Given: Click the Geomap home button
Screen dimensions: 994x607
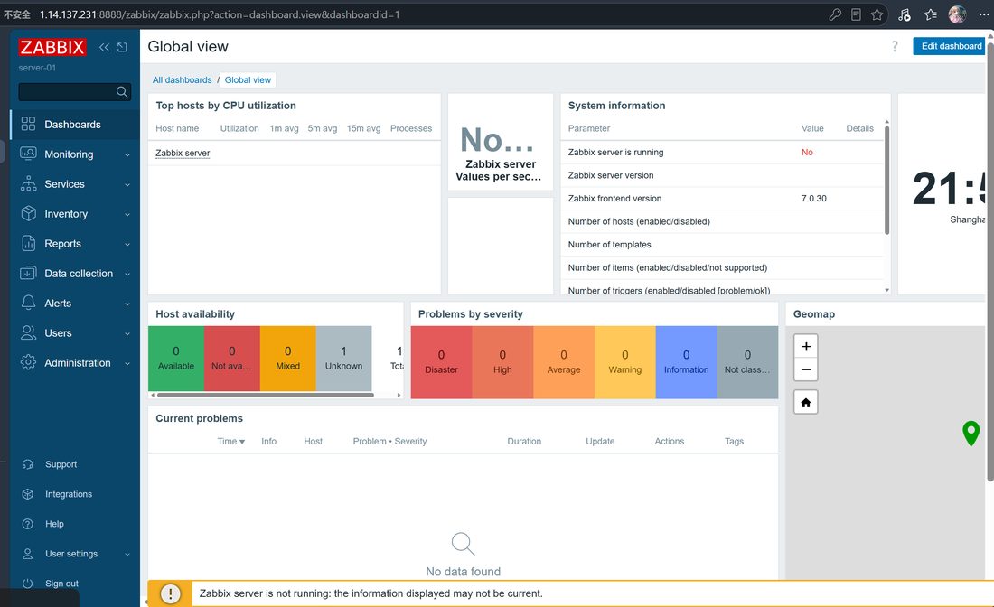Looking at the screenshot, I should 806,402.
